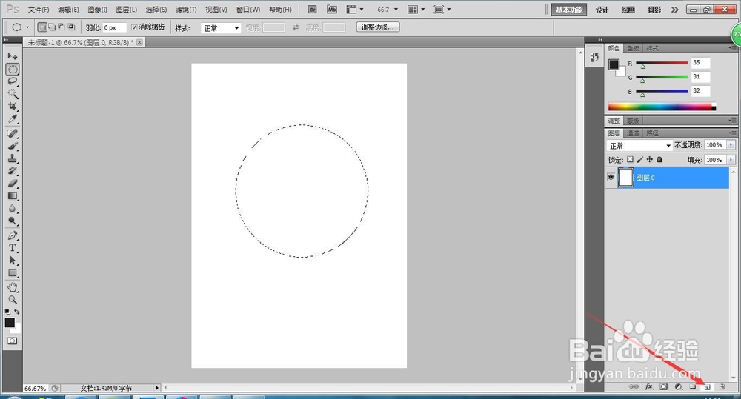Select the Path Selection tool
The width and height of the screenshot is (741, 399).
13,260
